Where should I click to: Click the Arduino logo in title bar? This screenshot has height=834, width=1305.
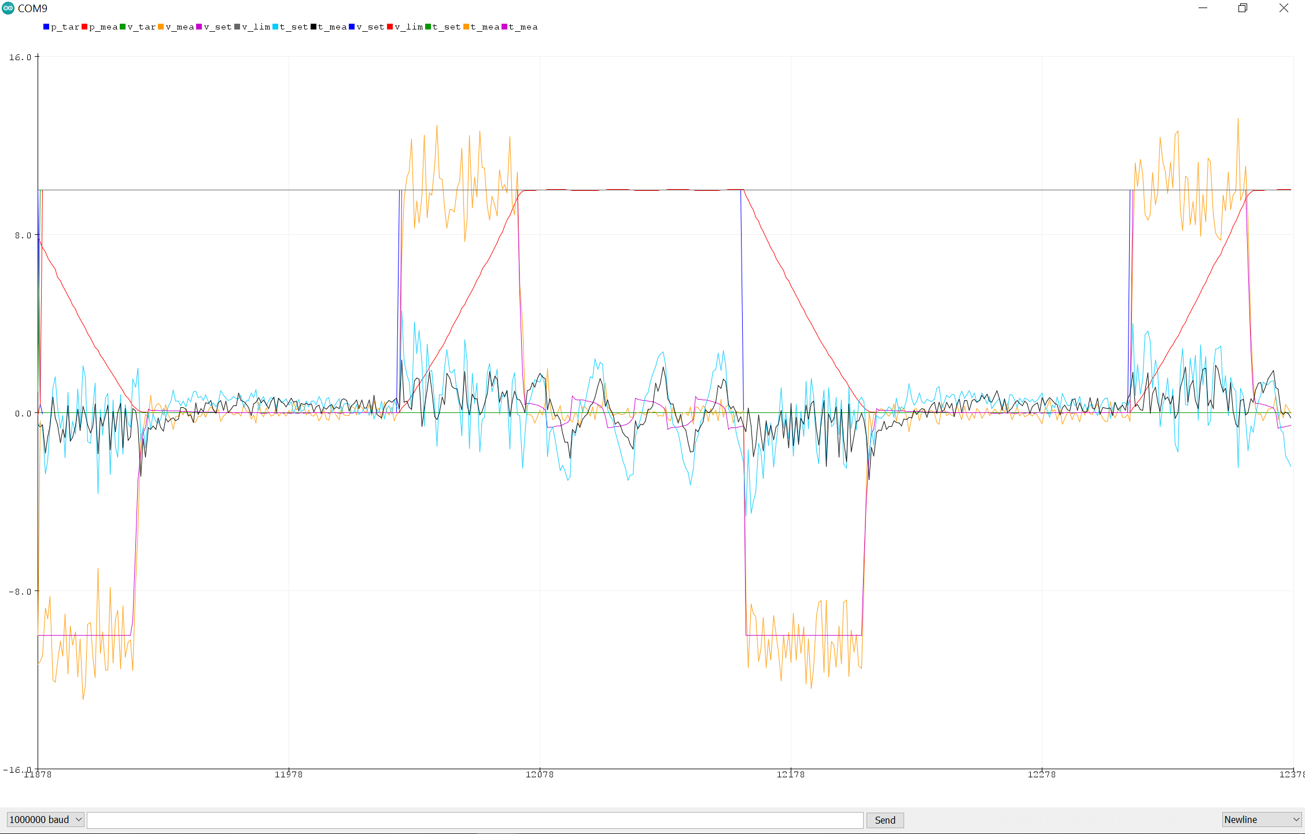point(8,8)
